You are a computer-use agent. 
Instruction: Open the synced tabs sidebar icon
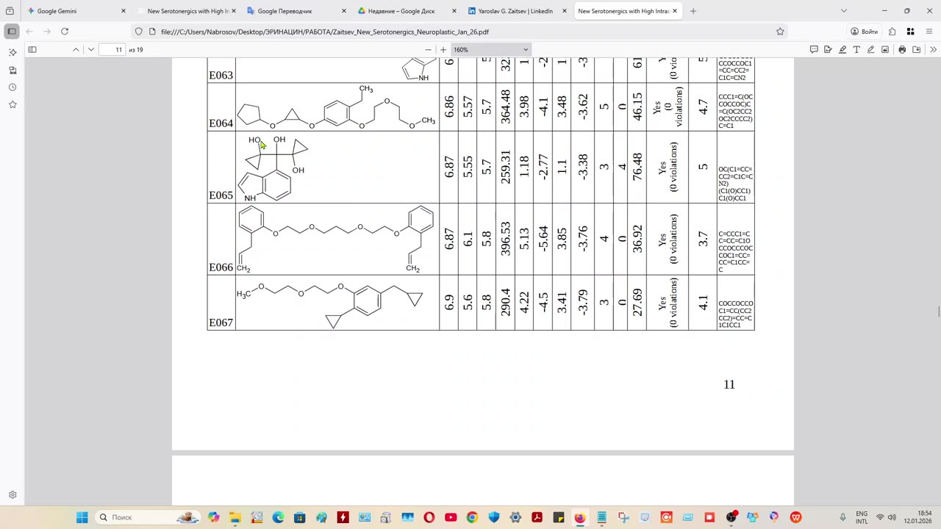(12, 70)
